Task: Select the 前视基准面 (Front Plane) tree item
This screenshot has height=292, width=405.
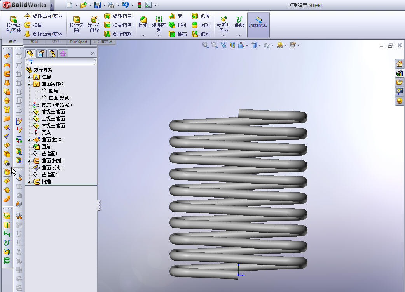Action: (49, 112)
